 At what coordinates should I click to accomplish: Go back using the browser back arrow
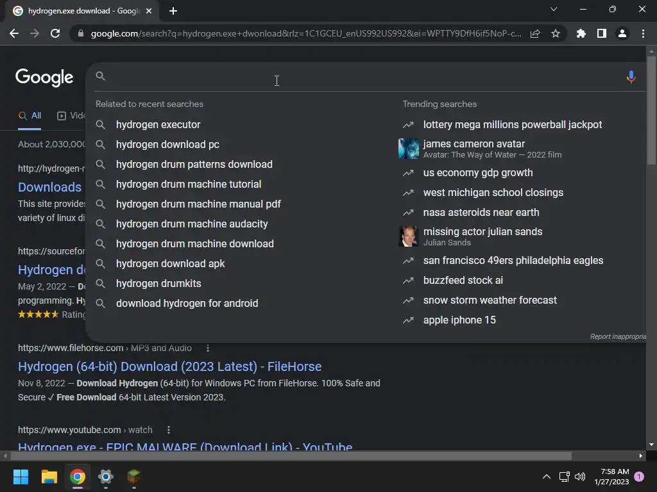tap(14, 33)
